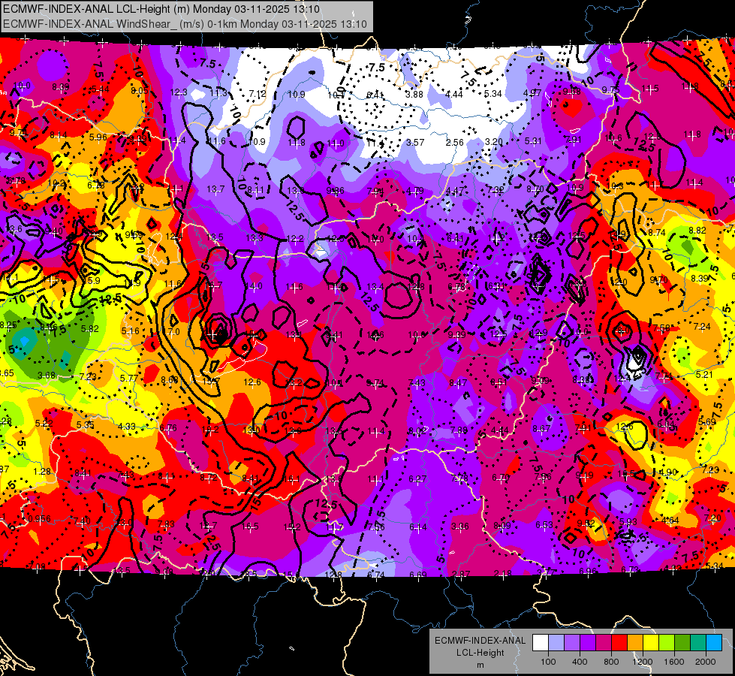Click the orange legend swatch
The image size is (735, 676).
[634, 643]
